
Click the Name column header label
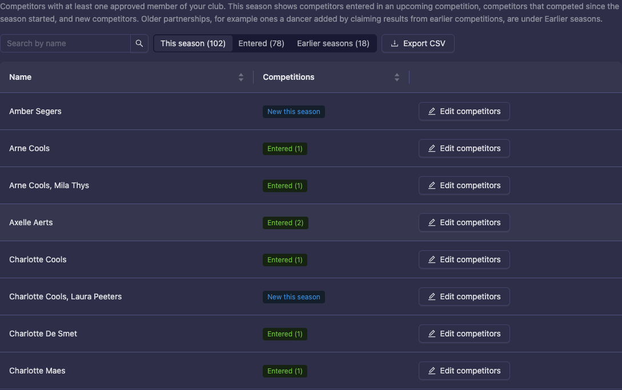click(20, 77)
